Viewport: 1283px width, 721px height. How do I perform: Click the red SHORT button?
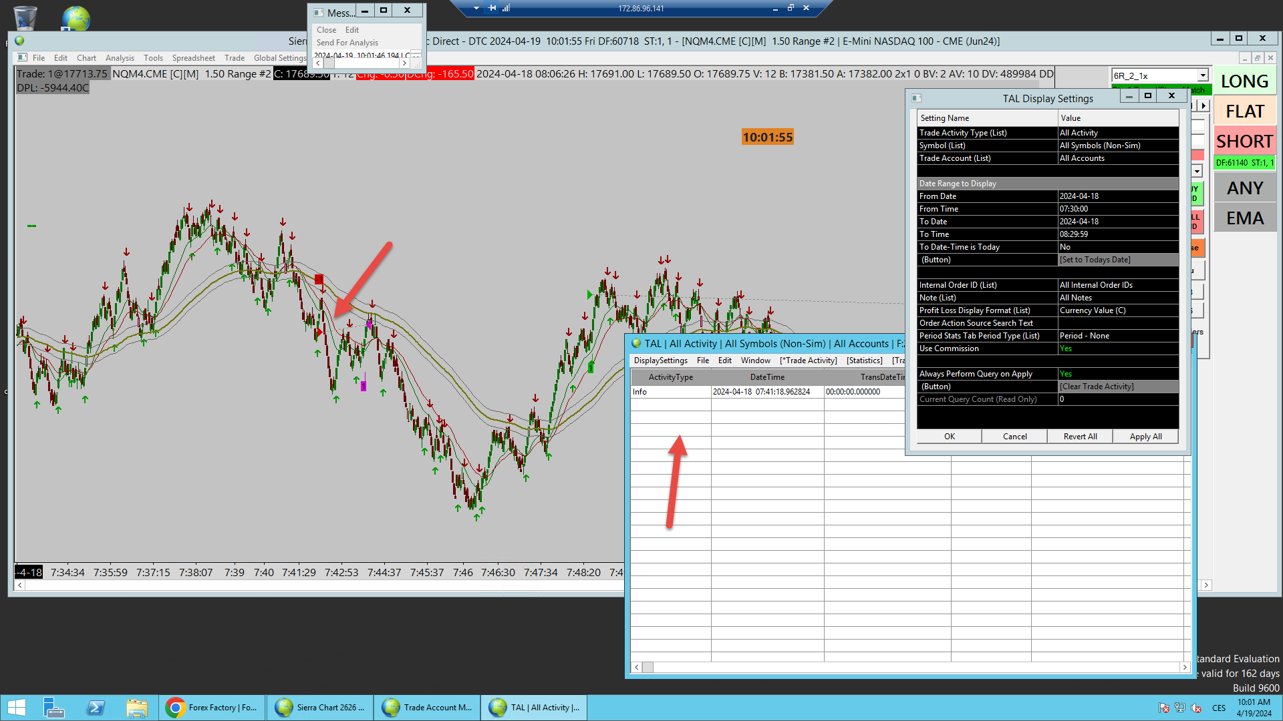pyautogui.click(x=1244, y=142)
